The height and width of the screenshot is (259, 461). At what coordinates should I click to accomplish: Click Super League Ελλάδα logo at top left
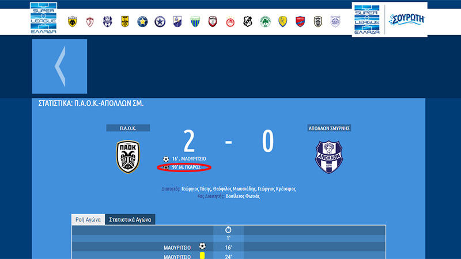pos(44,18)
